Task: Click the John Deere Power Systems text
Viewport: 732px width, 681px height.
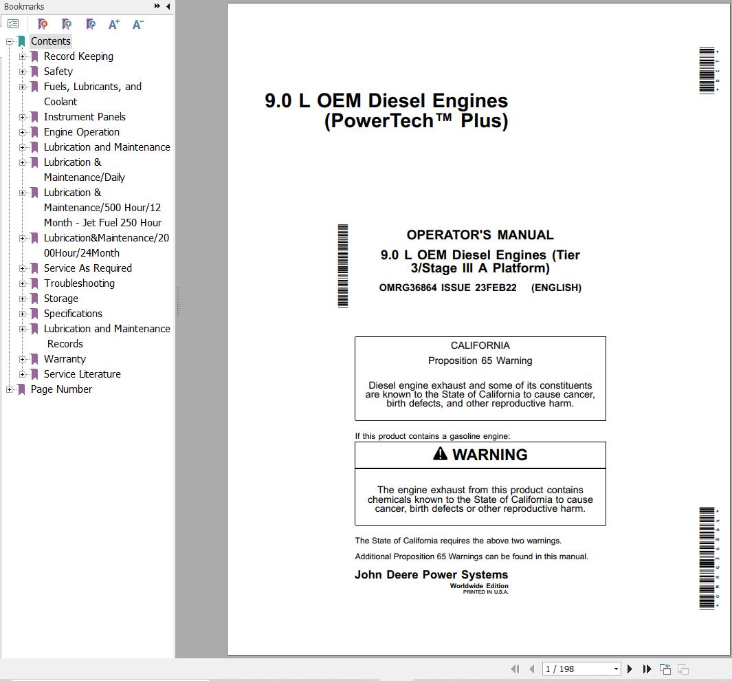Action: point(431,574)
